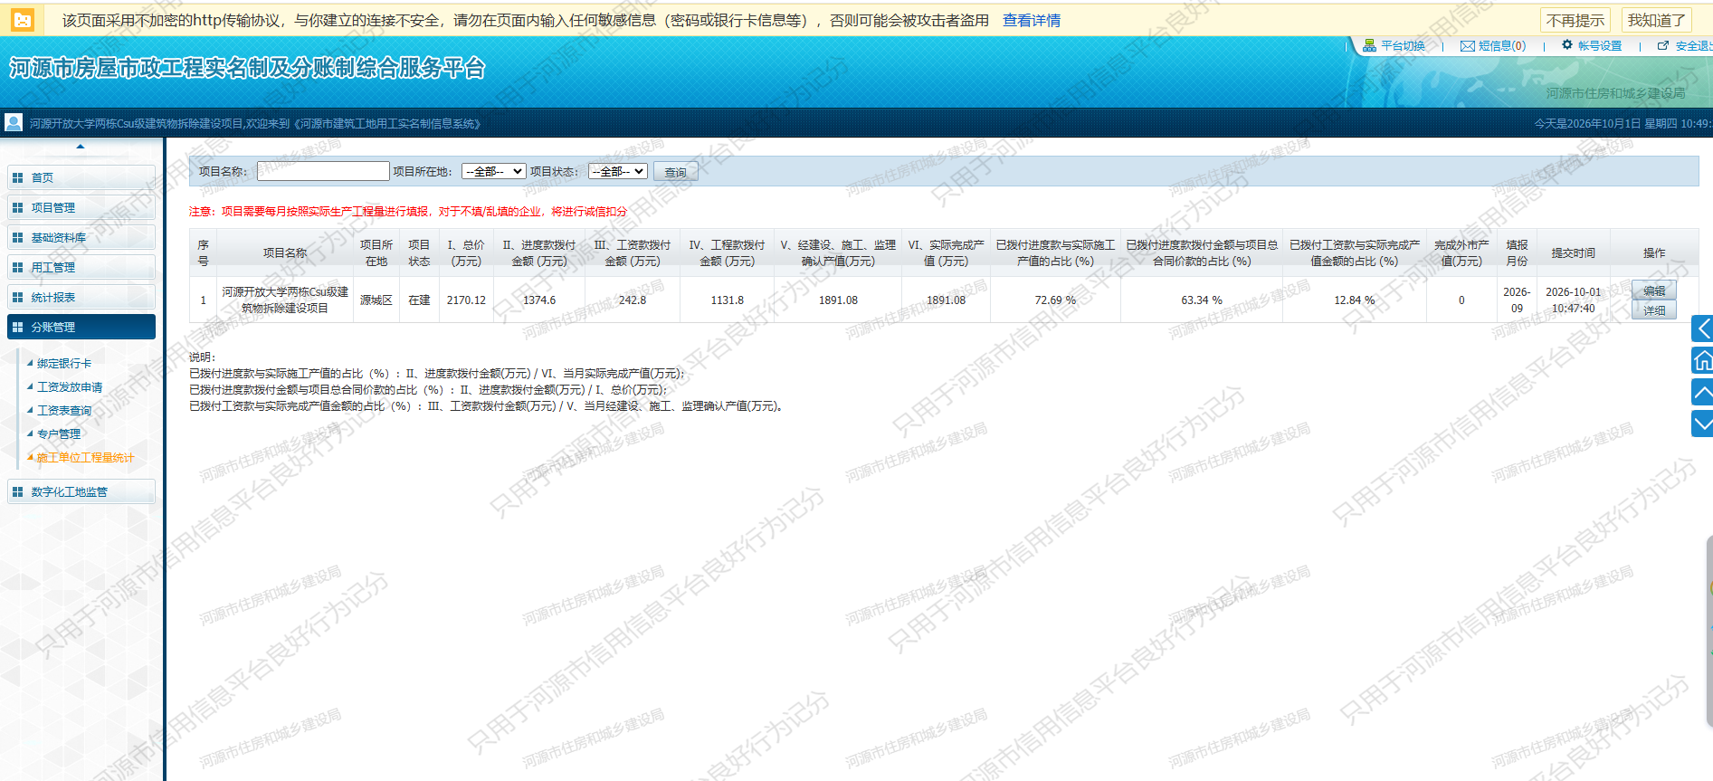The height and width of the screenshot is (781, 1713).
Task: Open the 短信息(0) messages envelope icon
Action: click(x=1468, y=46)
